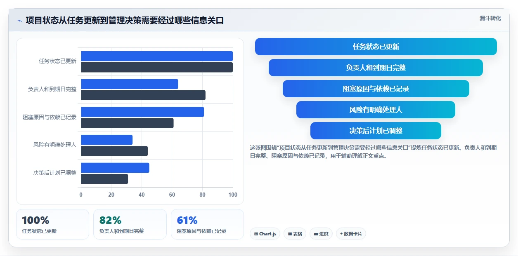The height and width of the screenshot is (256, 518).
Task: Click chart axis label 任务状态已更新
Action: [58, 61]
